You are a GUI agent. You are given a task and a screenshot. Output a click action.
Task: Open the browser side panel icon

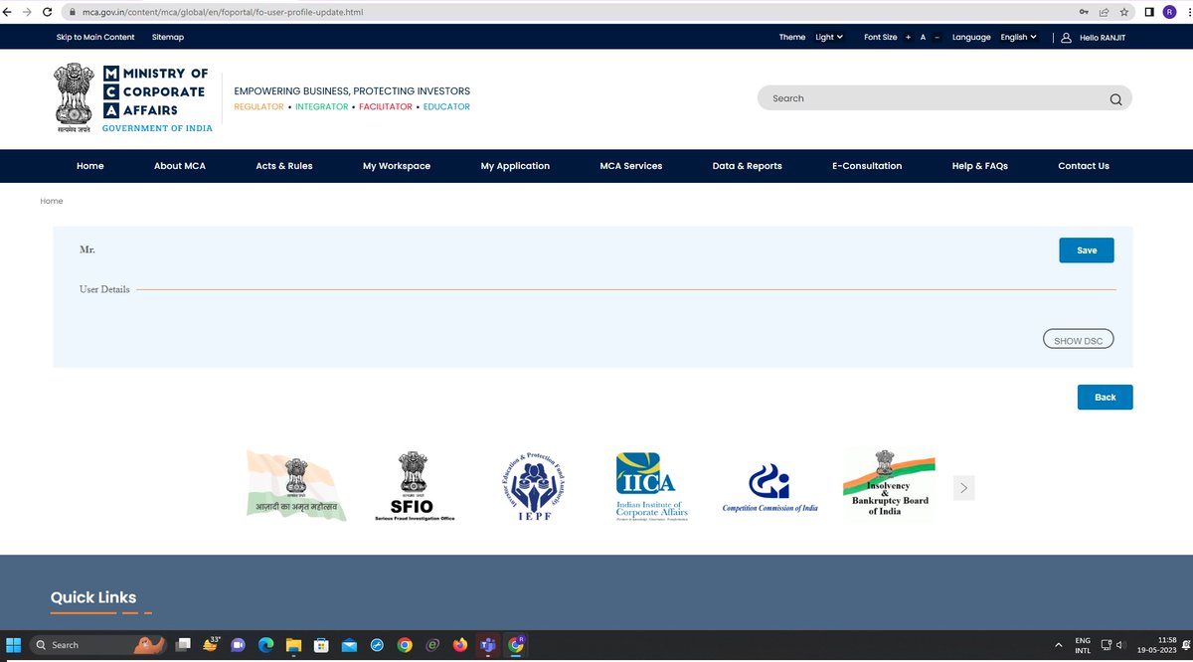(x=1150, y=12)
